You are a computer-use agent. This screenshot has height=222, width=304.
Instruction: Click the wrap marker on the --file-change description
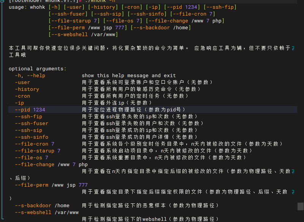[x=293, y=171]
